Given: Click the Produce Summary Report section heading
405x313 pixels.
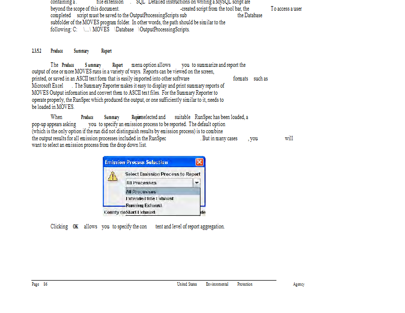Looking at the screenshot, I should tap(81, 51).
